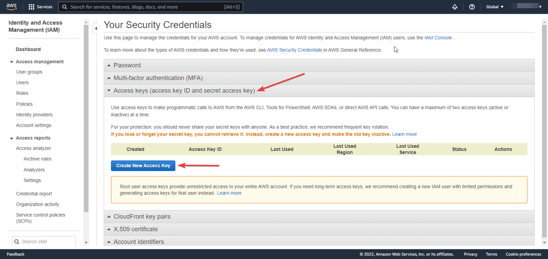Open the blurred account name menu

(526, 7)
